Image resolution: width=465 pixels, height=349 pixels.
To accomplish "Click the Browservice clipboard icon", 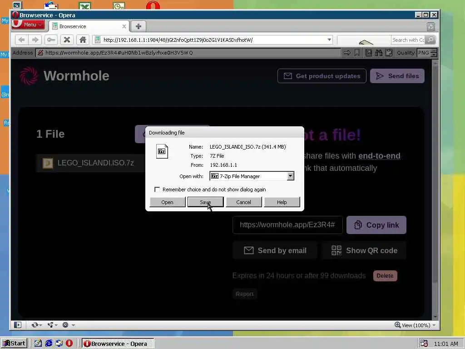I will pyautogui.click(x=389, y=53).
